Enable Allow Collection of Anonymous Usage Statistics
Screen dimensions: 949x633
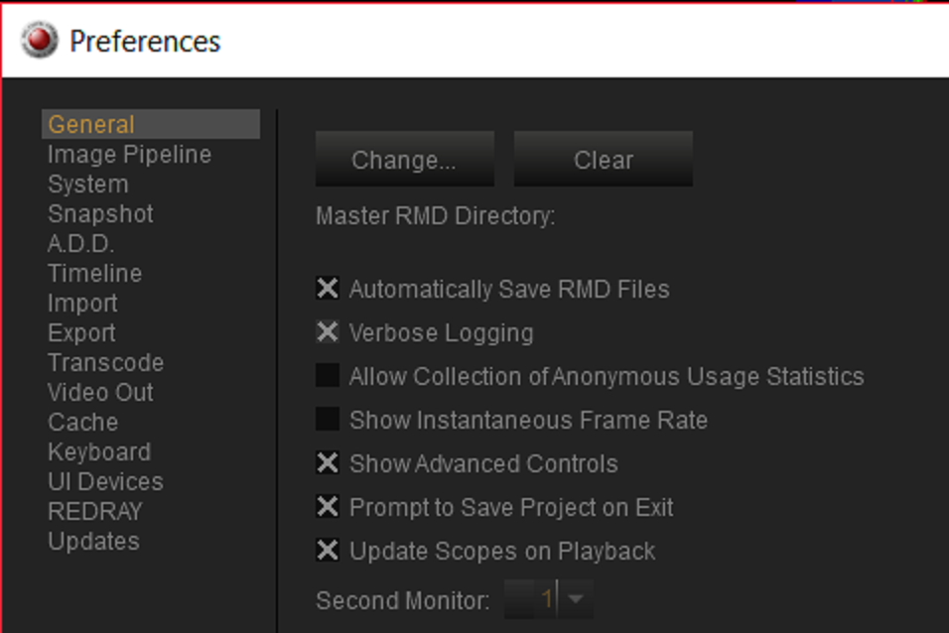(x=328, y=375)
